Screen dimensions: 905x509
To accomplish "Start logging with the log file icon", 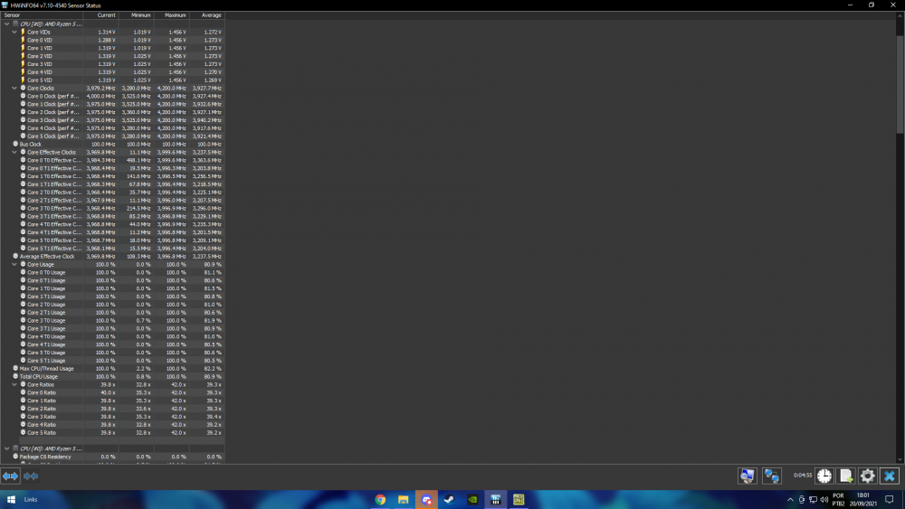I will [846, 476].
